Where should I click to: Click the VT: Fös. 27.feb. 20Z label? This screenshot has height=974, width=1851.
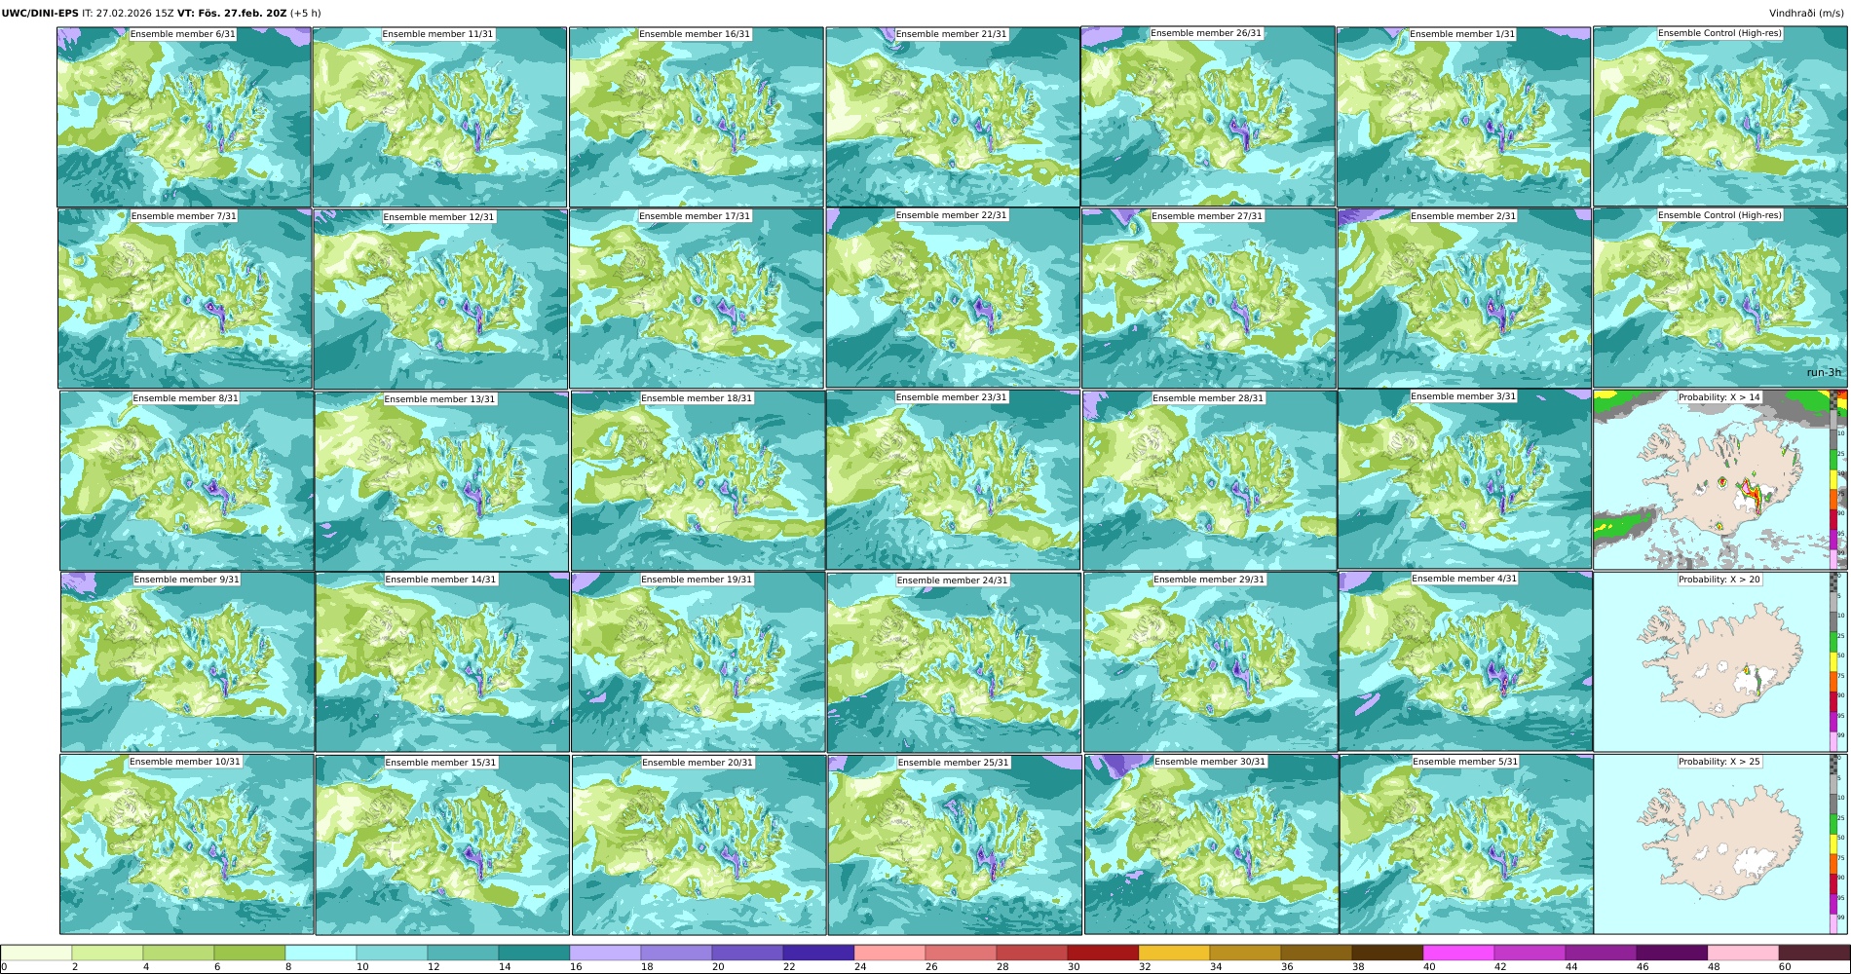[232, 14]
